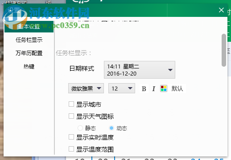Open the font size 12 dropdown
Image resolution: width=231 pixels, height=160 pixels.
[x=122, y=88]
